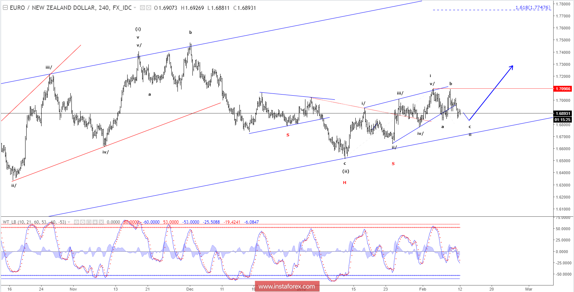
Task: Click the 50.0000 oscillator axis label
Action: point(564,229)
